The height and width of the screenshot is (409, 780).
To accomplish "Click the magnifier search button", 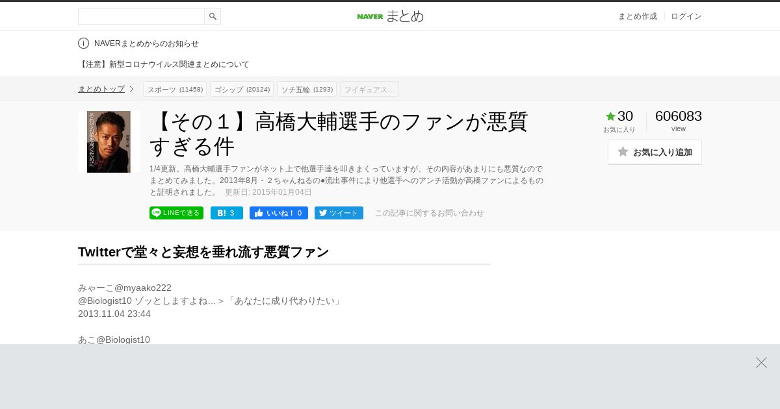I will (x=213, y=16).
